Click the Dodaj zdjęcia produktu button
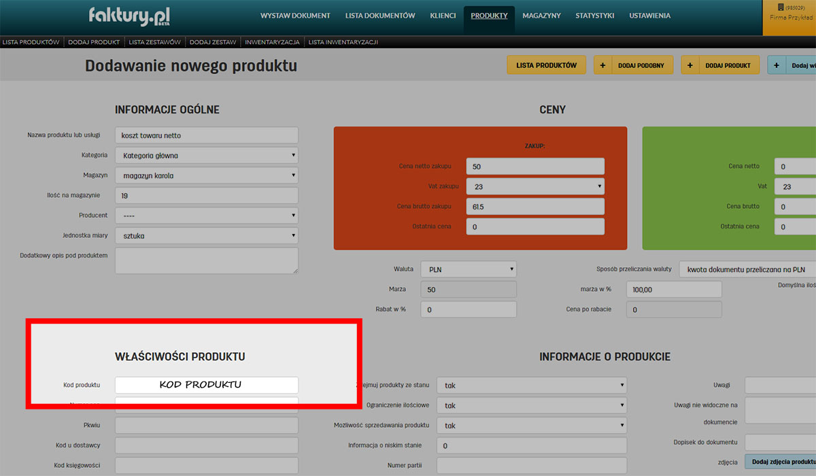Image resolution: width=816 pixels, height=476 pixels. 781,462
